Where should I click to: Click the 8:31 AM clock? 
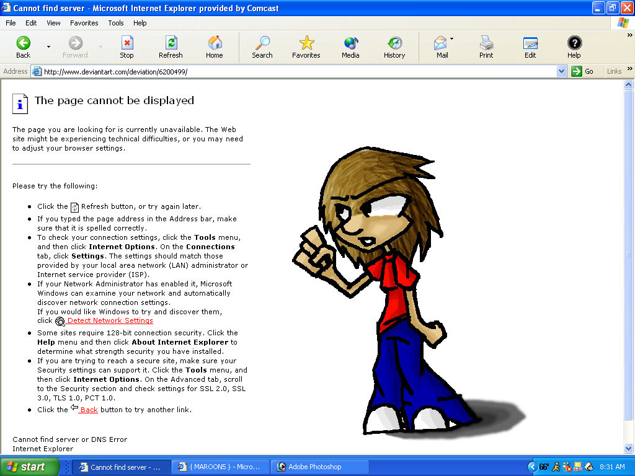click(x=612, y=467)
